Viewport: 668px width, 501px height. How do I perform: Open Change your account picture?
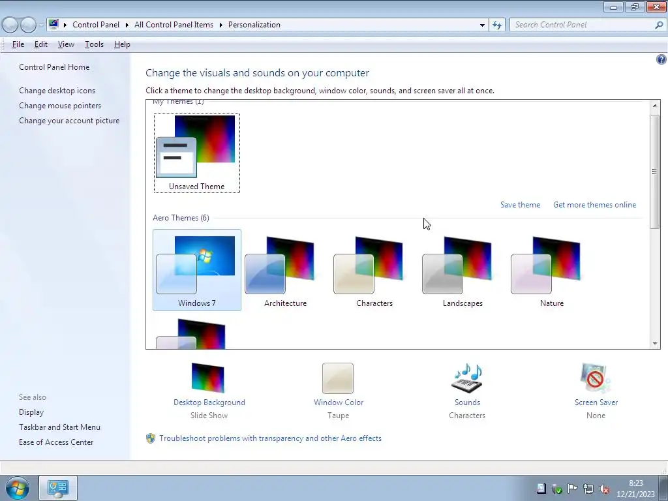point(69,121)
